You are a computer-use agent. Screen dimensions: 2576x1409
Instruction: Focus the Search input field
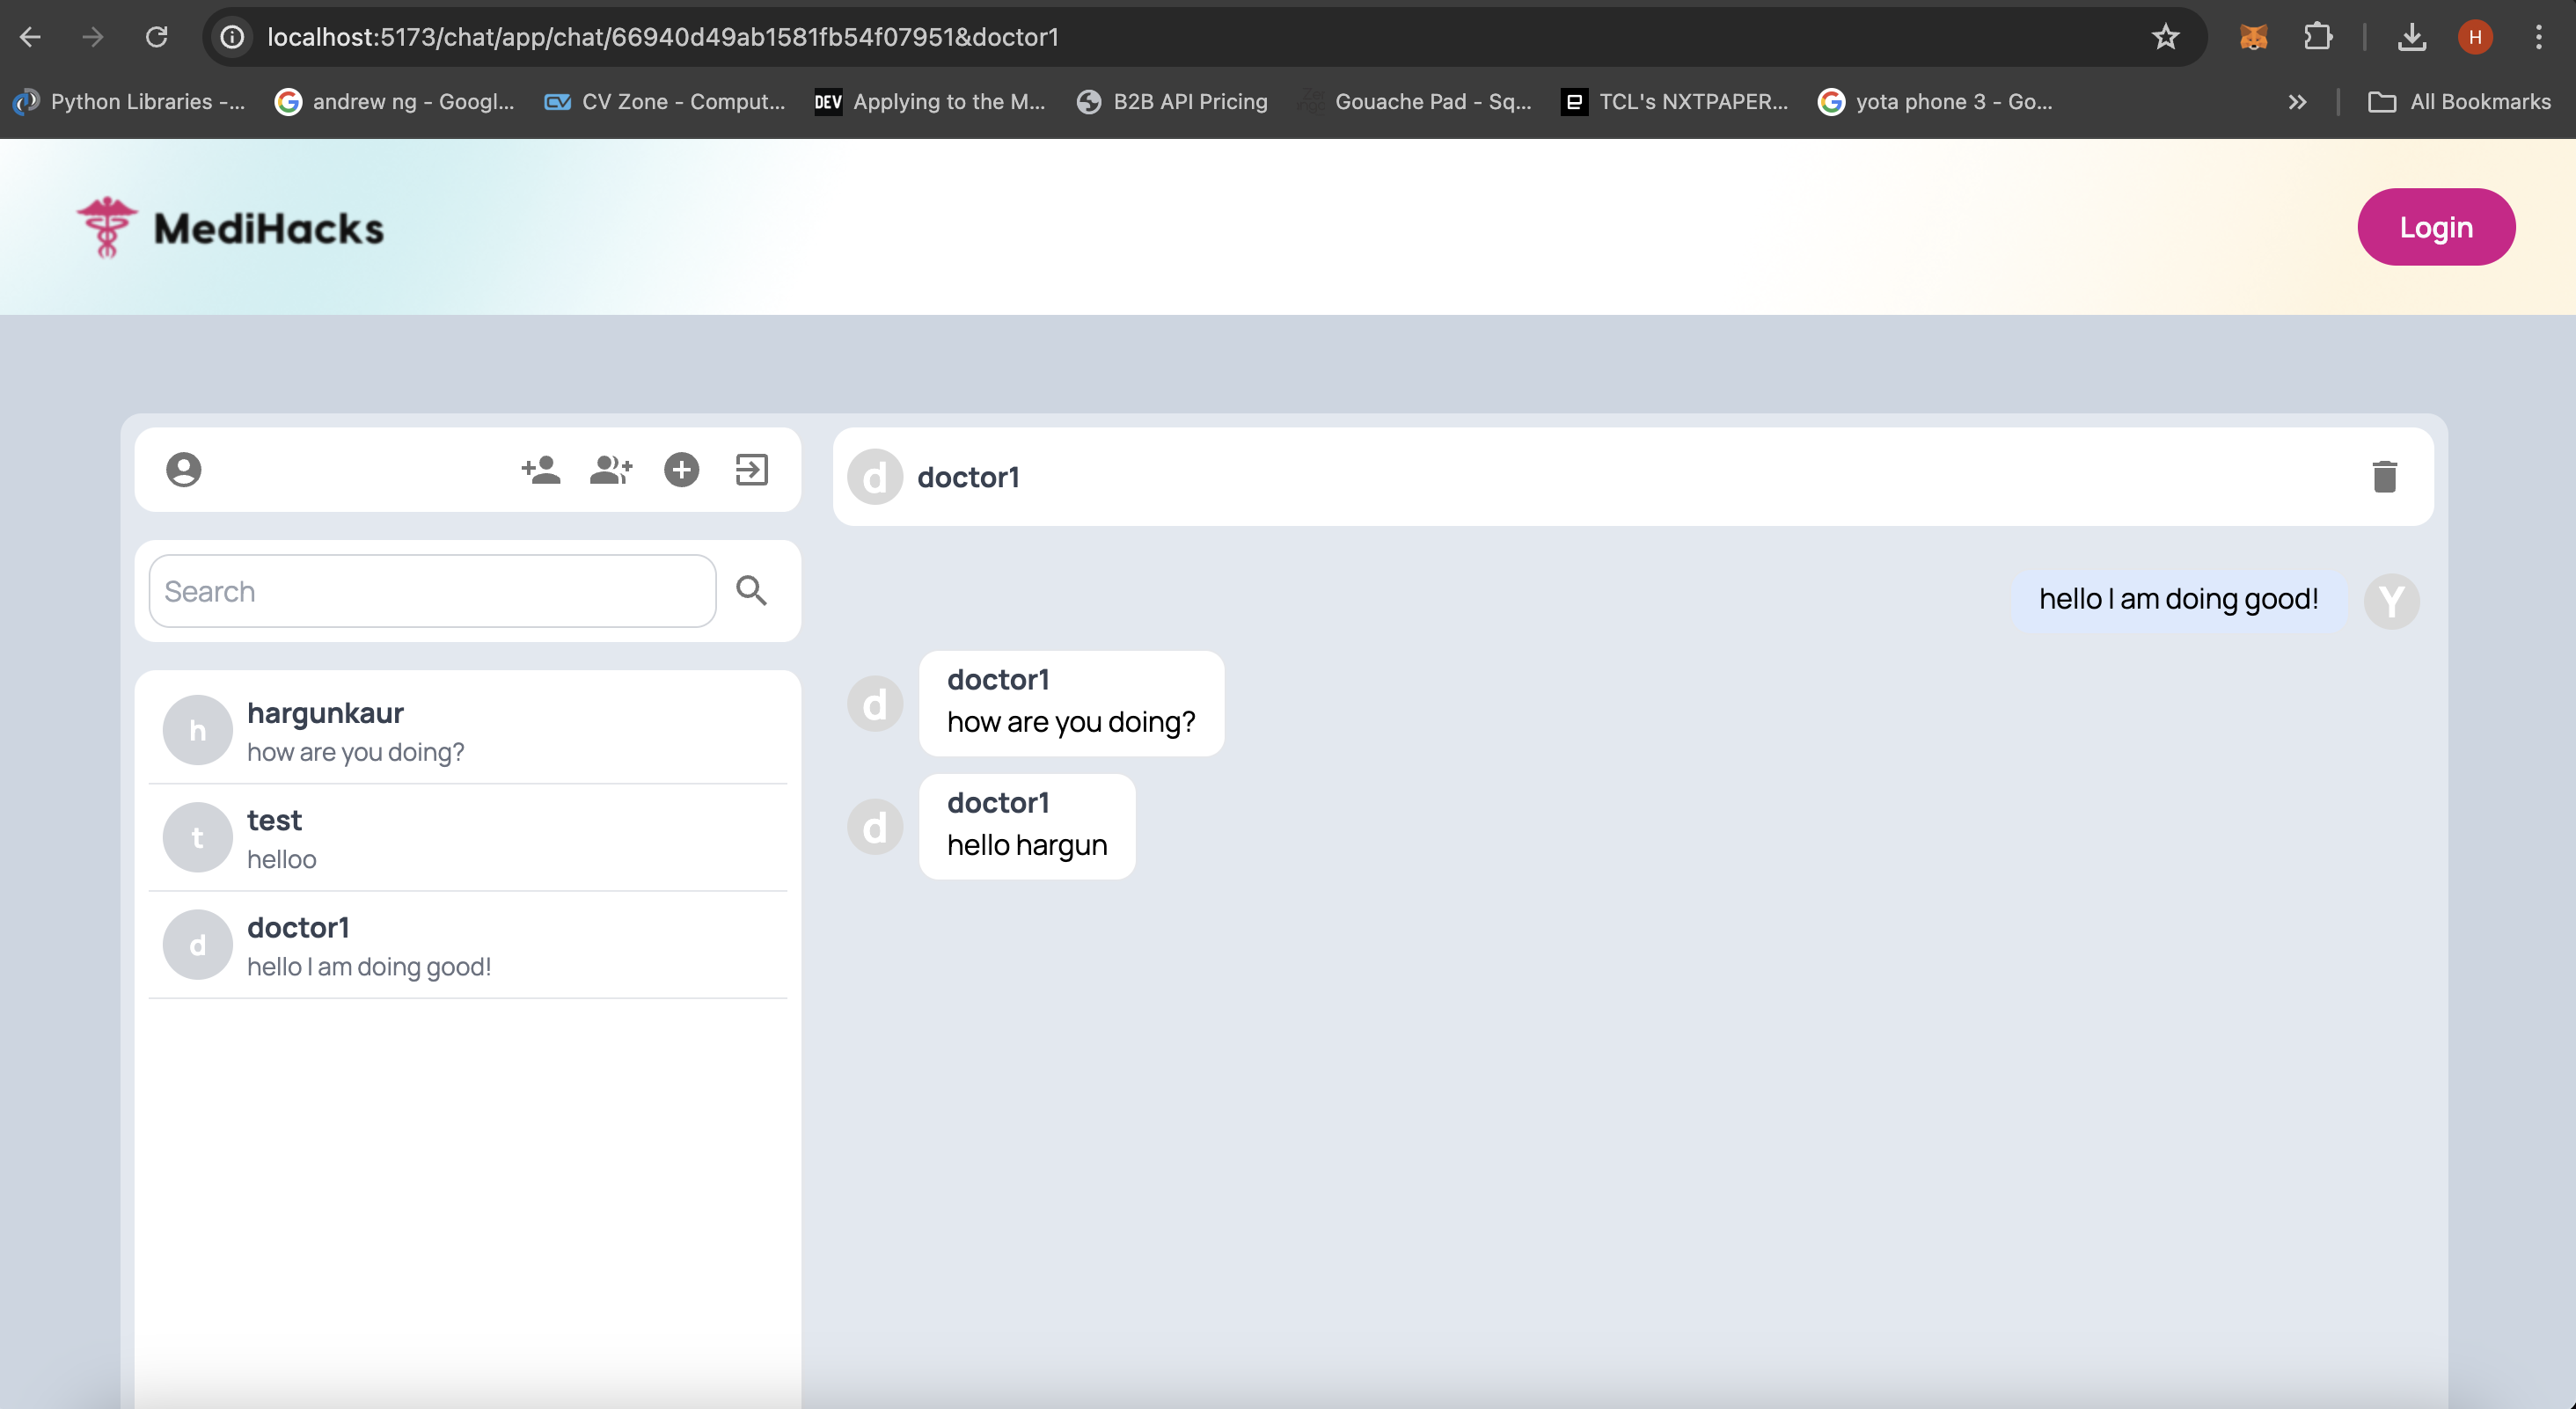click(x=432, y=591)
